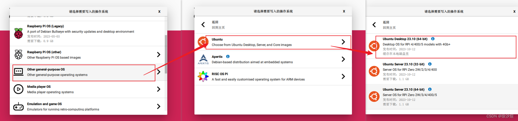Expand Raspberry Pi OS (other) chevron
Viewport: 518px width, 121px height.
coord(159,55)
